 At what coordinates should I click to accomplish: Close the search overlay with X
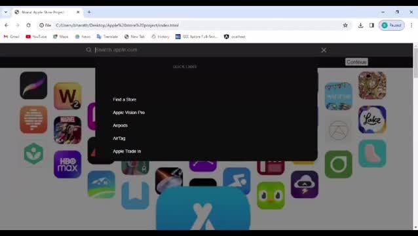324,50
